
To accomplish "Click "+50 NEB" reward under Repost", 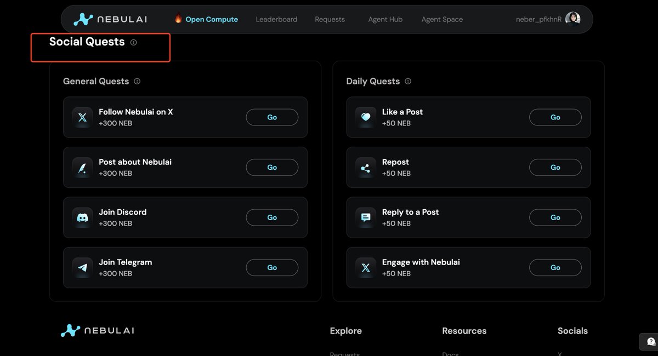I will coord(396,174).
